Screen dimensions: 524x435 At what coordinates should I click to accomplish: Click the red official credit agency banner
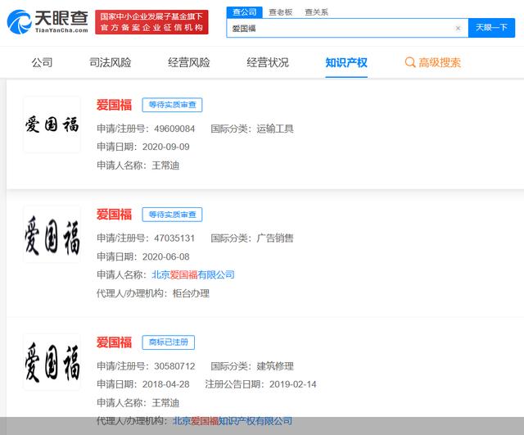[151, 22]
